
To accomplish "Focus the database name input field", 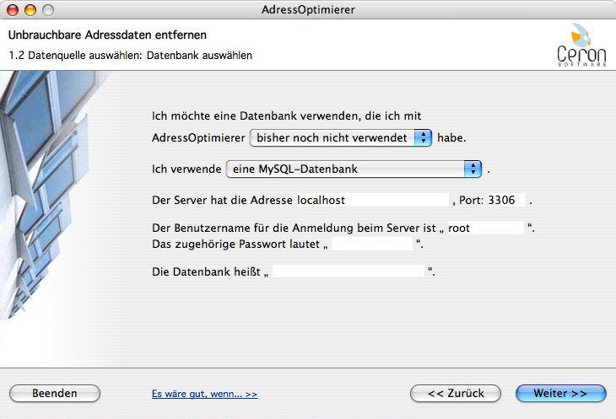I will pos(349,271).
